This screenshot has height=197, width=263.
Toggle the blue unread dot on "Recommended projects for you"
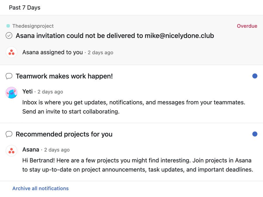point(255,134)
